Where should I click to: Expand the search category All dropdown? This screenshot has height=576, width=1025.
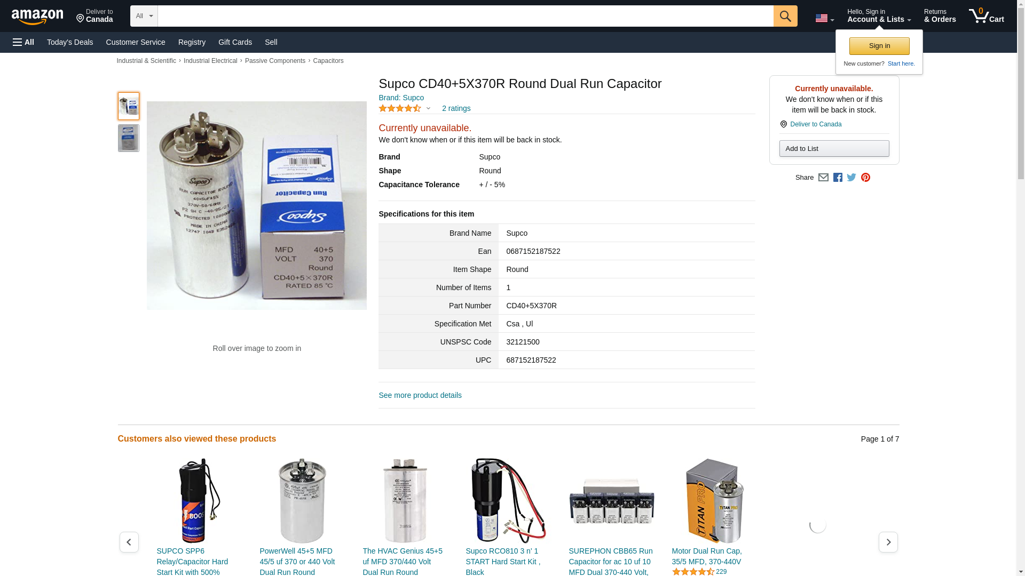pyautogui.click(x=144, y=16)
